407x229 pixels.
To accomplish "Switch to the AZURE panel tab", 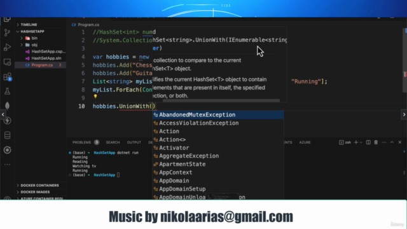I will pyautogui.click(x=305, y=142).
